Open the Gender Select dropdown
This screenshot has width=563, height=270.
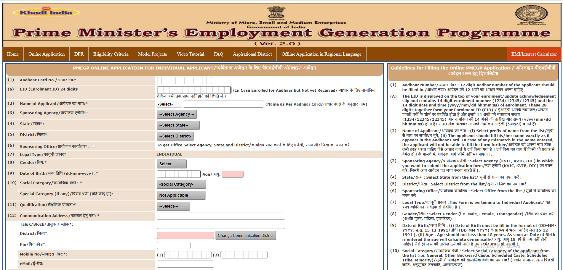pos(172,164)
